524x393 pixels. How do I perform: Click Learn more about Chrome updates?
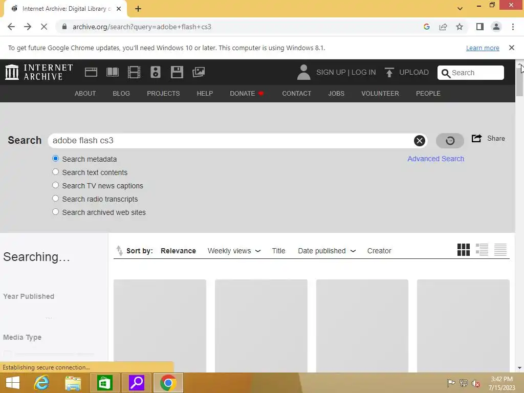pyautogui.click(x=483, y=48)
